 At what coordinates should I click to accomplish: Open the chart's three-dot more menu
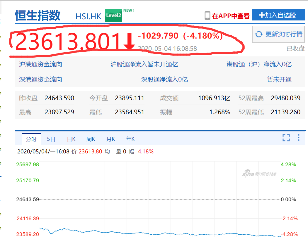coord(299,138)
